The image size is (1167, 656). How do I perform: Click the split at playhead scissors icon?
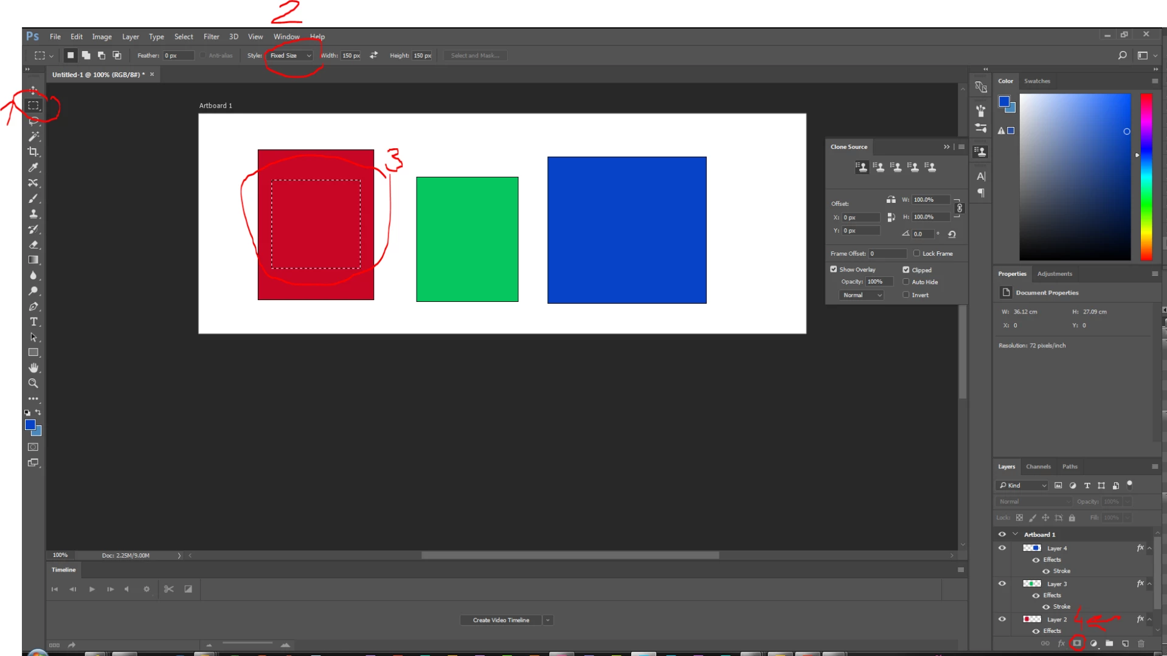click(x=169, y=589)
